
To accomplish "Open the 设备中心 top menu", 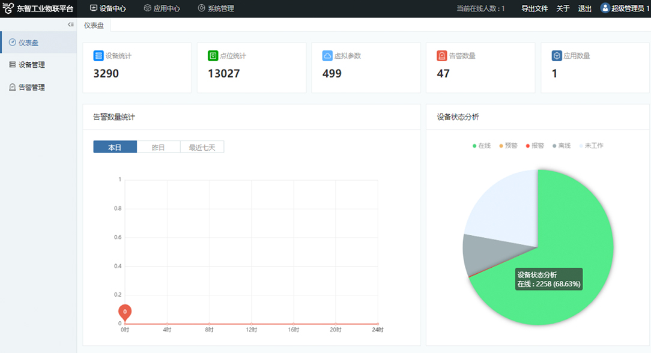I will pos(107,8).
